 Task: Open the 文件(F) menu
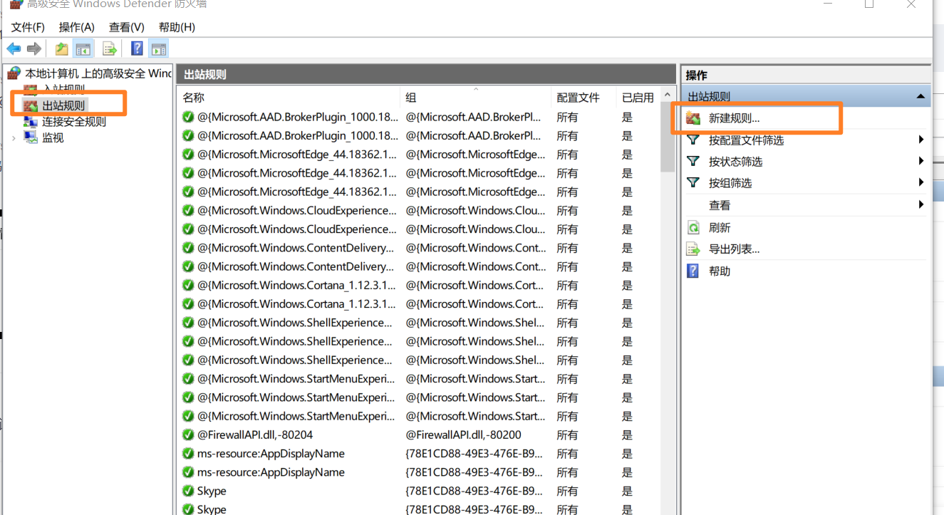[28, 27]
